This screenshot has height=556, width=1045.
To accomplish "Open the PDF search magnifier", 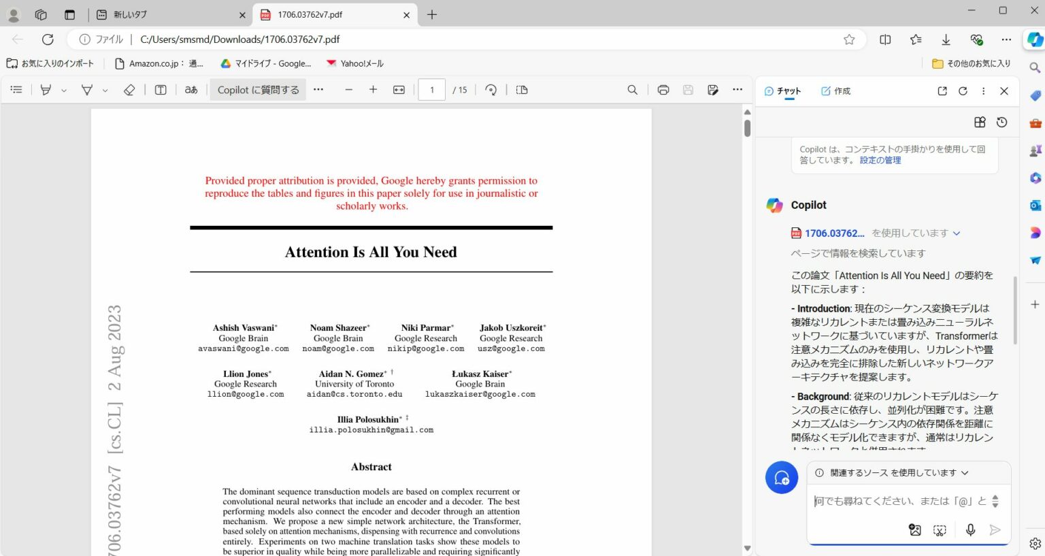I will pos(632,90).
